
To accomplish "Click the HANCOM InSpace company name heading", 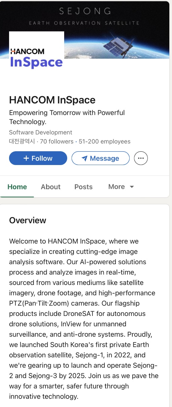I will pyautogui.click(x=52, y=100).
